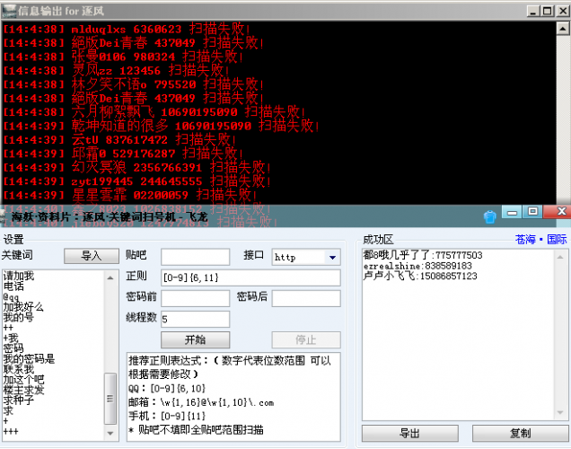The width and height of the screenshot is (571, 449).
Task: Click the 复制 button
Action: point(520,434)
